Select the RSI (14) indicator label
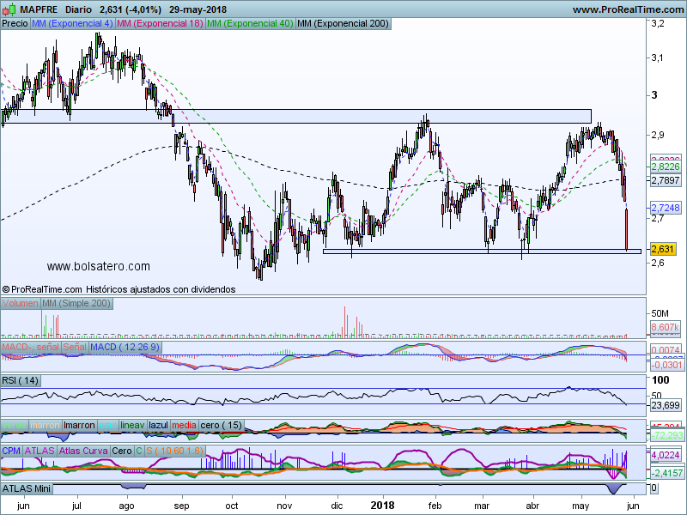Viewport: 687px width, 515px height. pyautogui.click(x=21, y=380)
